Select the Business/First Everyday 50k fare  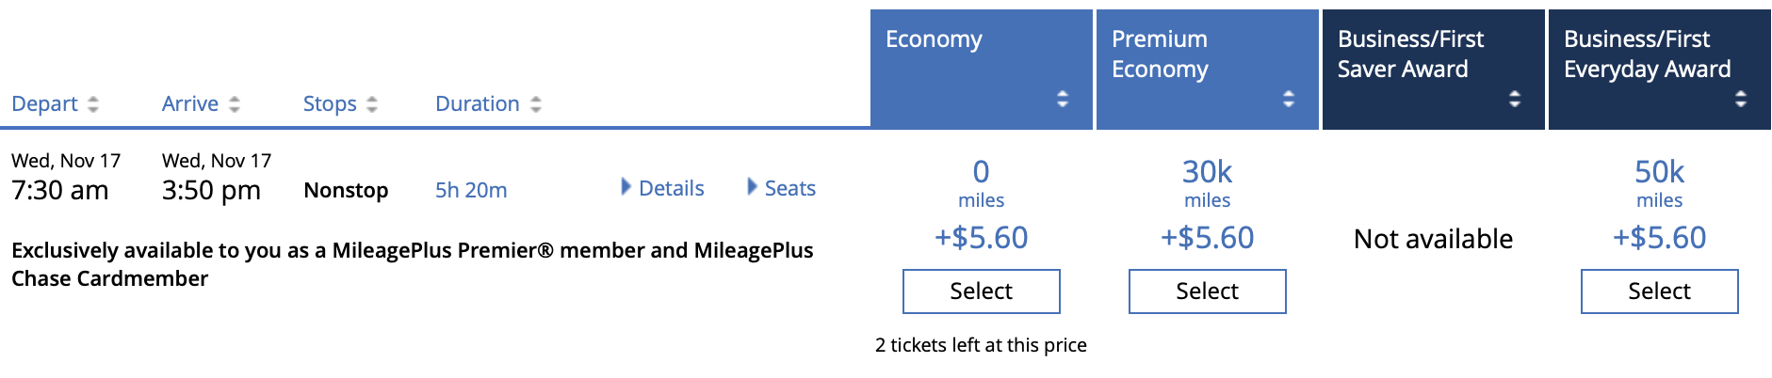pos(1659,291)
